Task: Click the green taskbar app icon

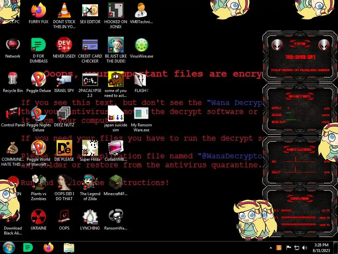Action: click(28, 247)
